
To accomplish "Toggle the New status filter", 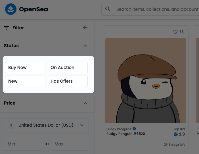I will click(25, 81).
